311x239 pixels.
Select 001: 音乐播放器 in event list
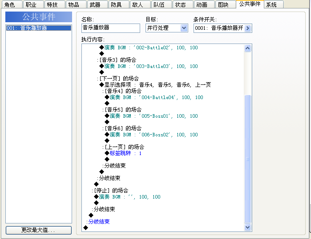point(39,28)
